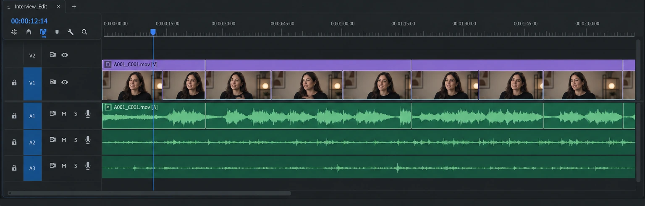Enable voice-over record on A2
645x206 pixels.
pos(88,140)
